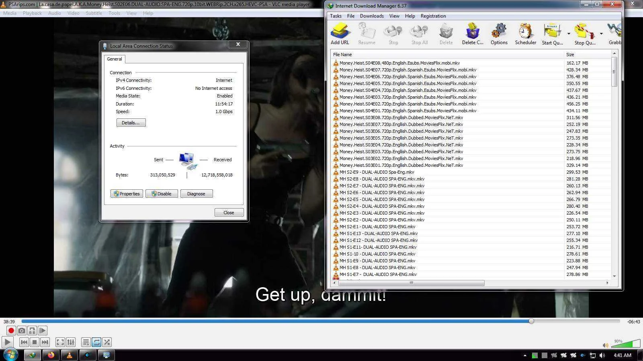Screen dimensions: 643x361
Task: Toggle VLC fullscreen mode
Action: [x=60, y=342]
